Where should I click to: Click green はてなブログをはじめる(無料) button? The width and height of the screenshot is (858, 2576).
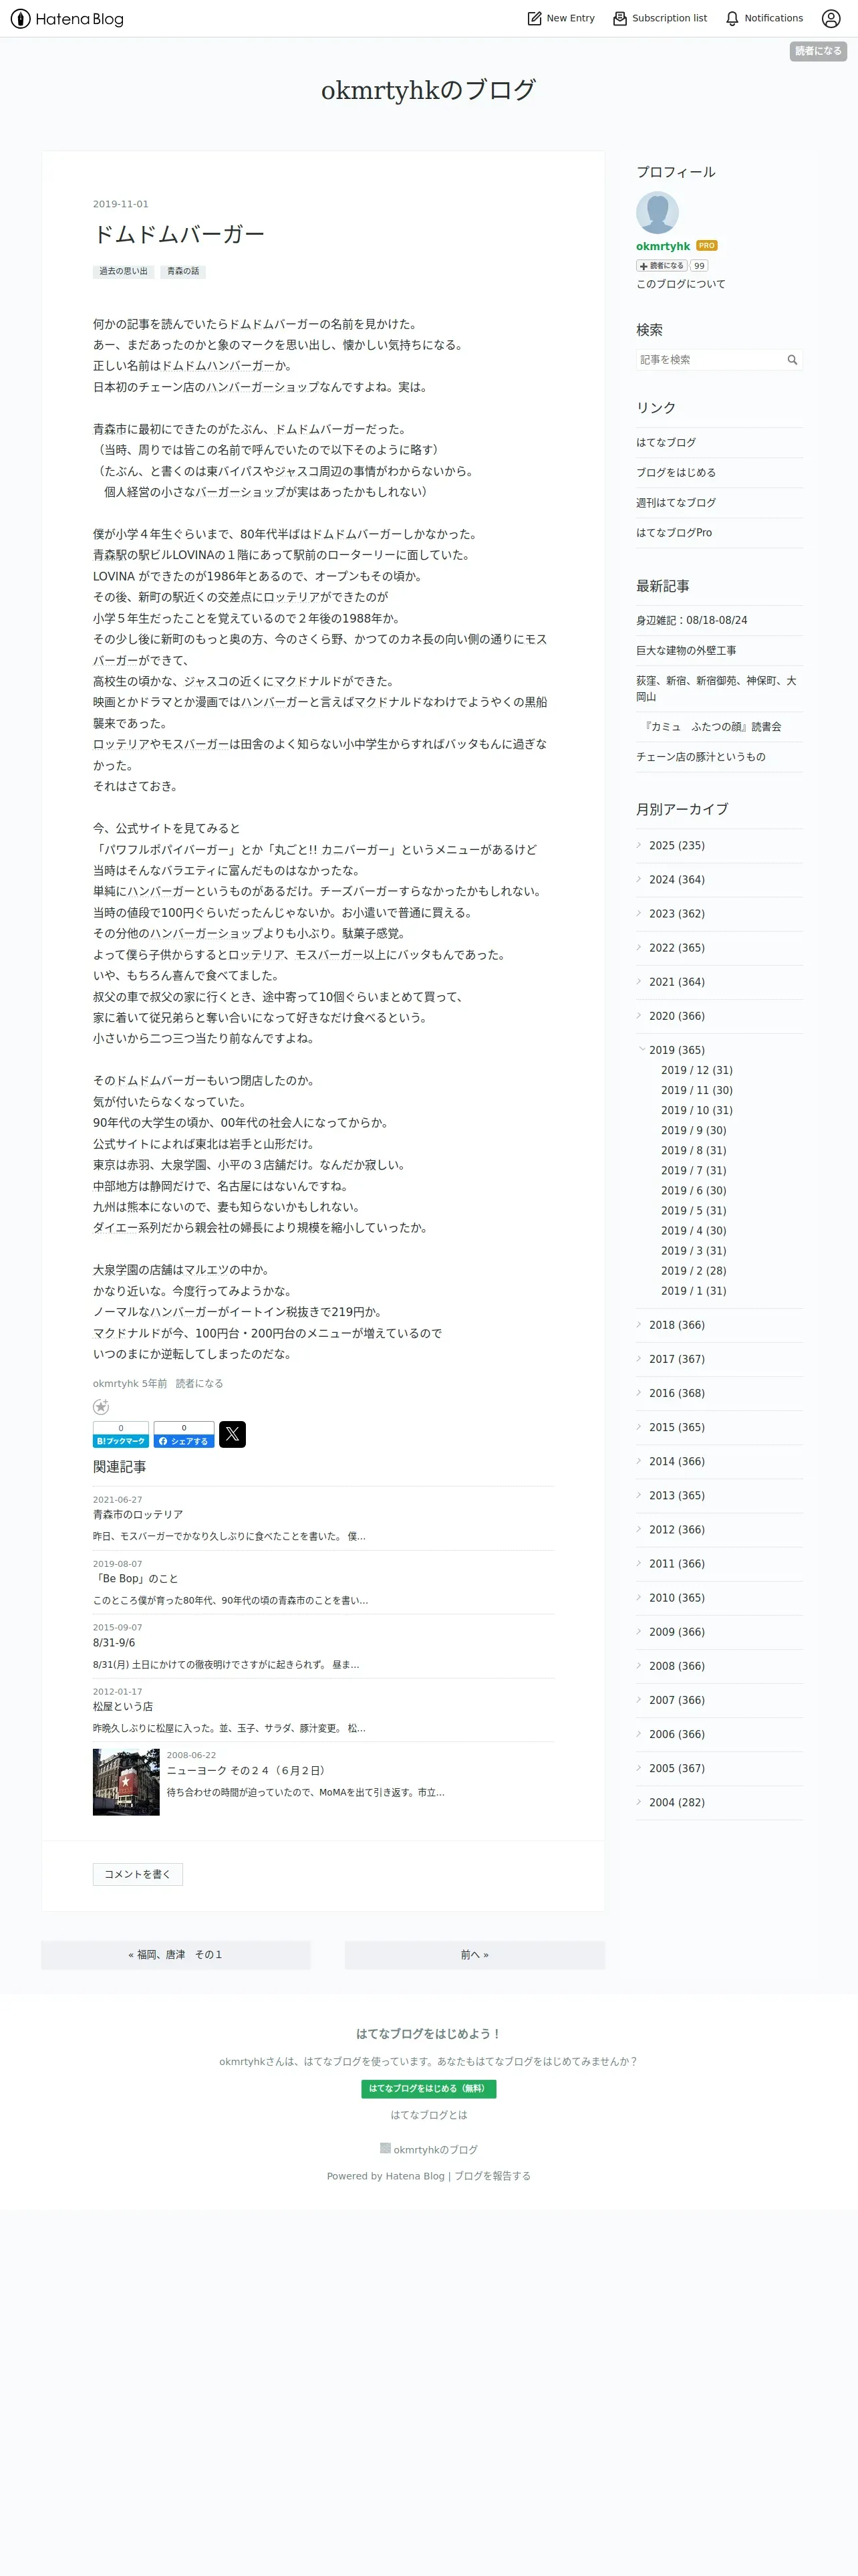coord(428,2088)
